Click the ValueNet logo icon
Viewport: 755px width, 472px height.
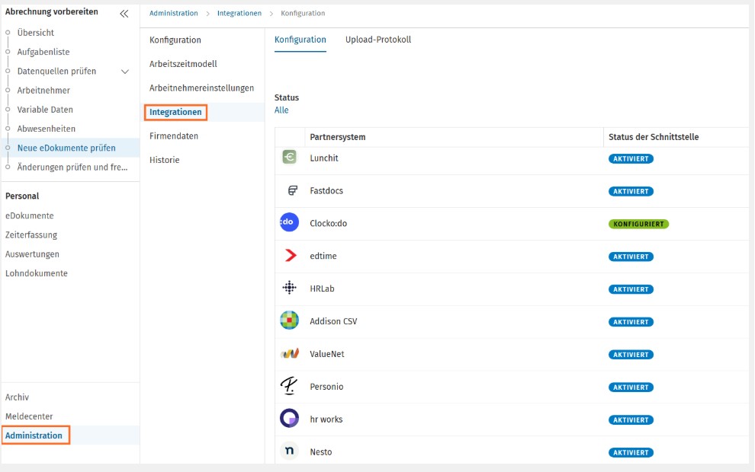coord(290,354)
